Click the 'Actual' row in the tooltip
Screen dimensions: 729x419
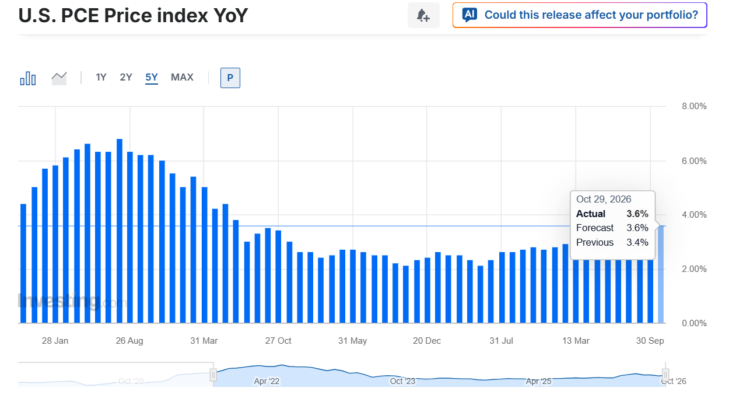click(x=612, y=214)
